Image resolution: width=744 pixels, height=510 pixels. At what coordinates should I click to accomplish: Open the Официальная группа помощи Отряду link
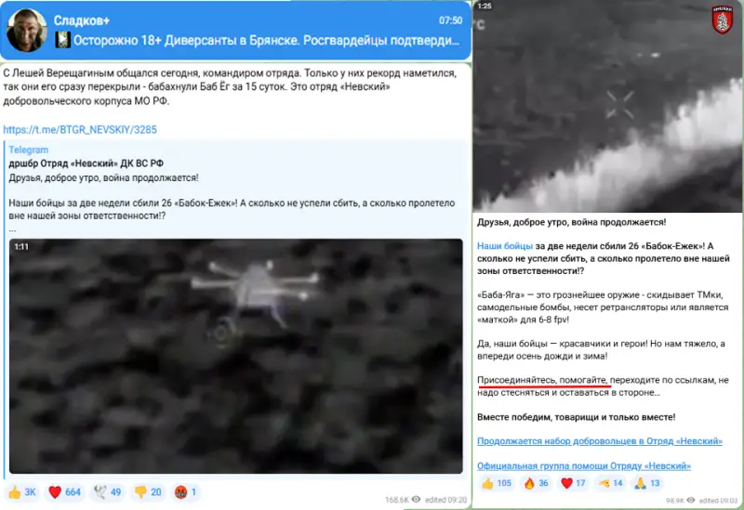pos(584,465)
